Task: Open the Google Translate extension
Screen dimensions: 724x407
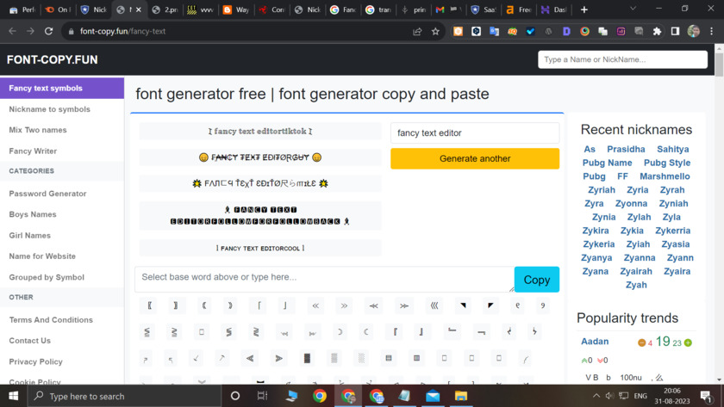Action: (x=494, y=31)
